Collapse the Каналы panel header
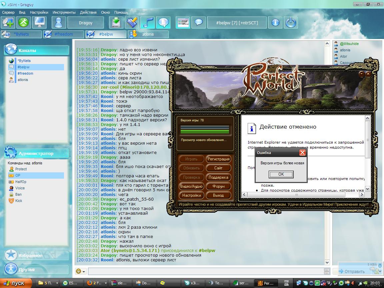The height and width of the screenshot is (288, 384). coord(36,50)
